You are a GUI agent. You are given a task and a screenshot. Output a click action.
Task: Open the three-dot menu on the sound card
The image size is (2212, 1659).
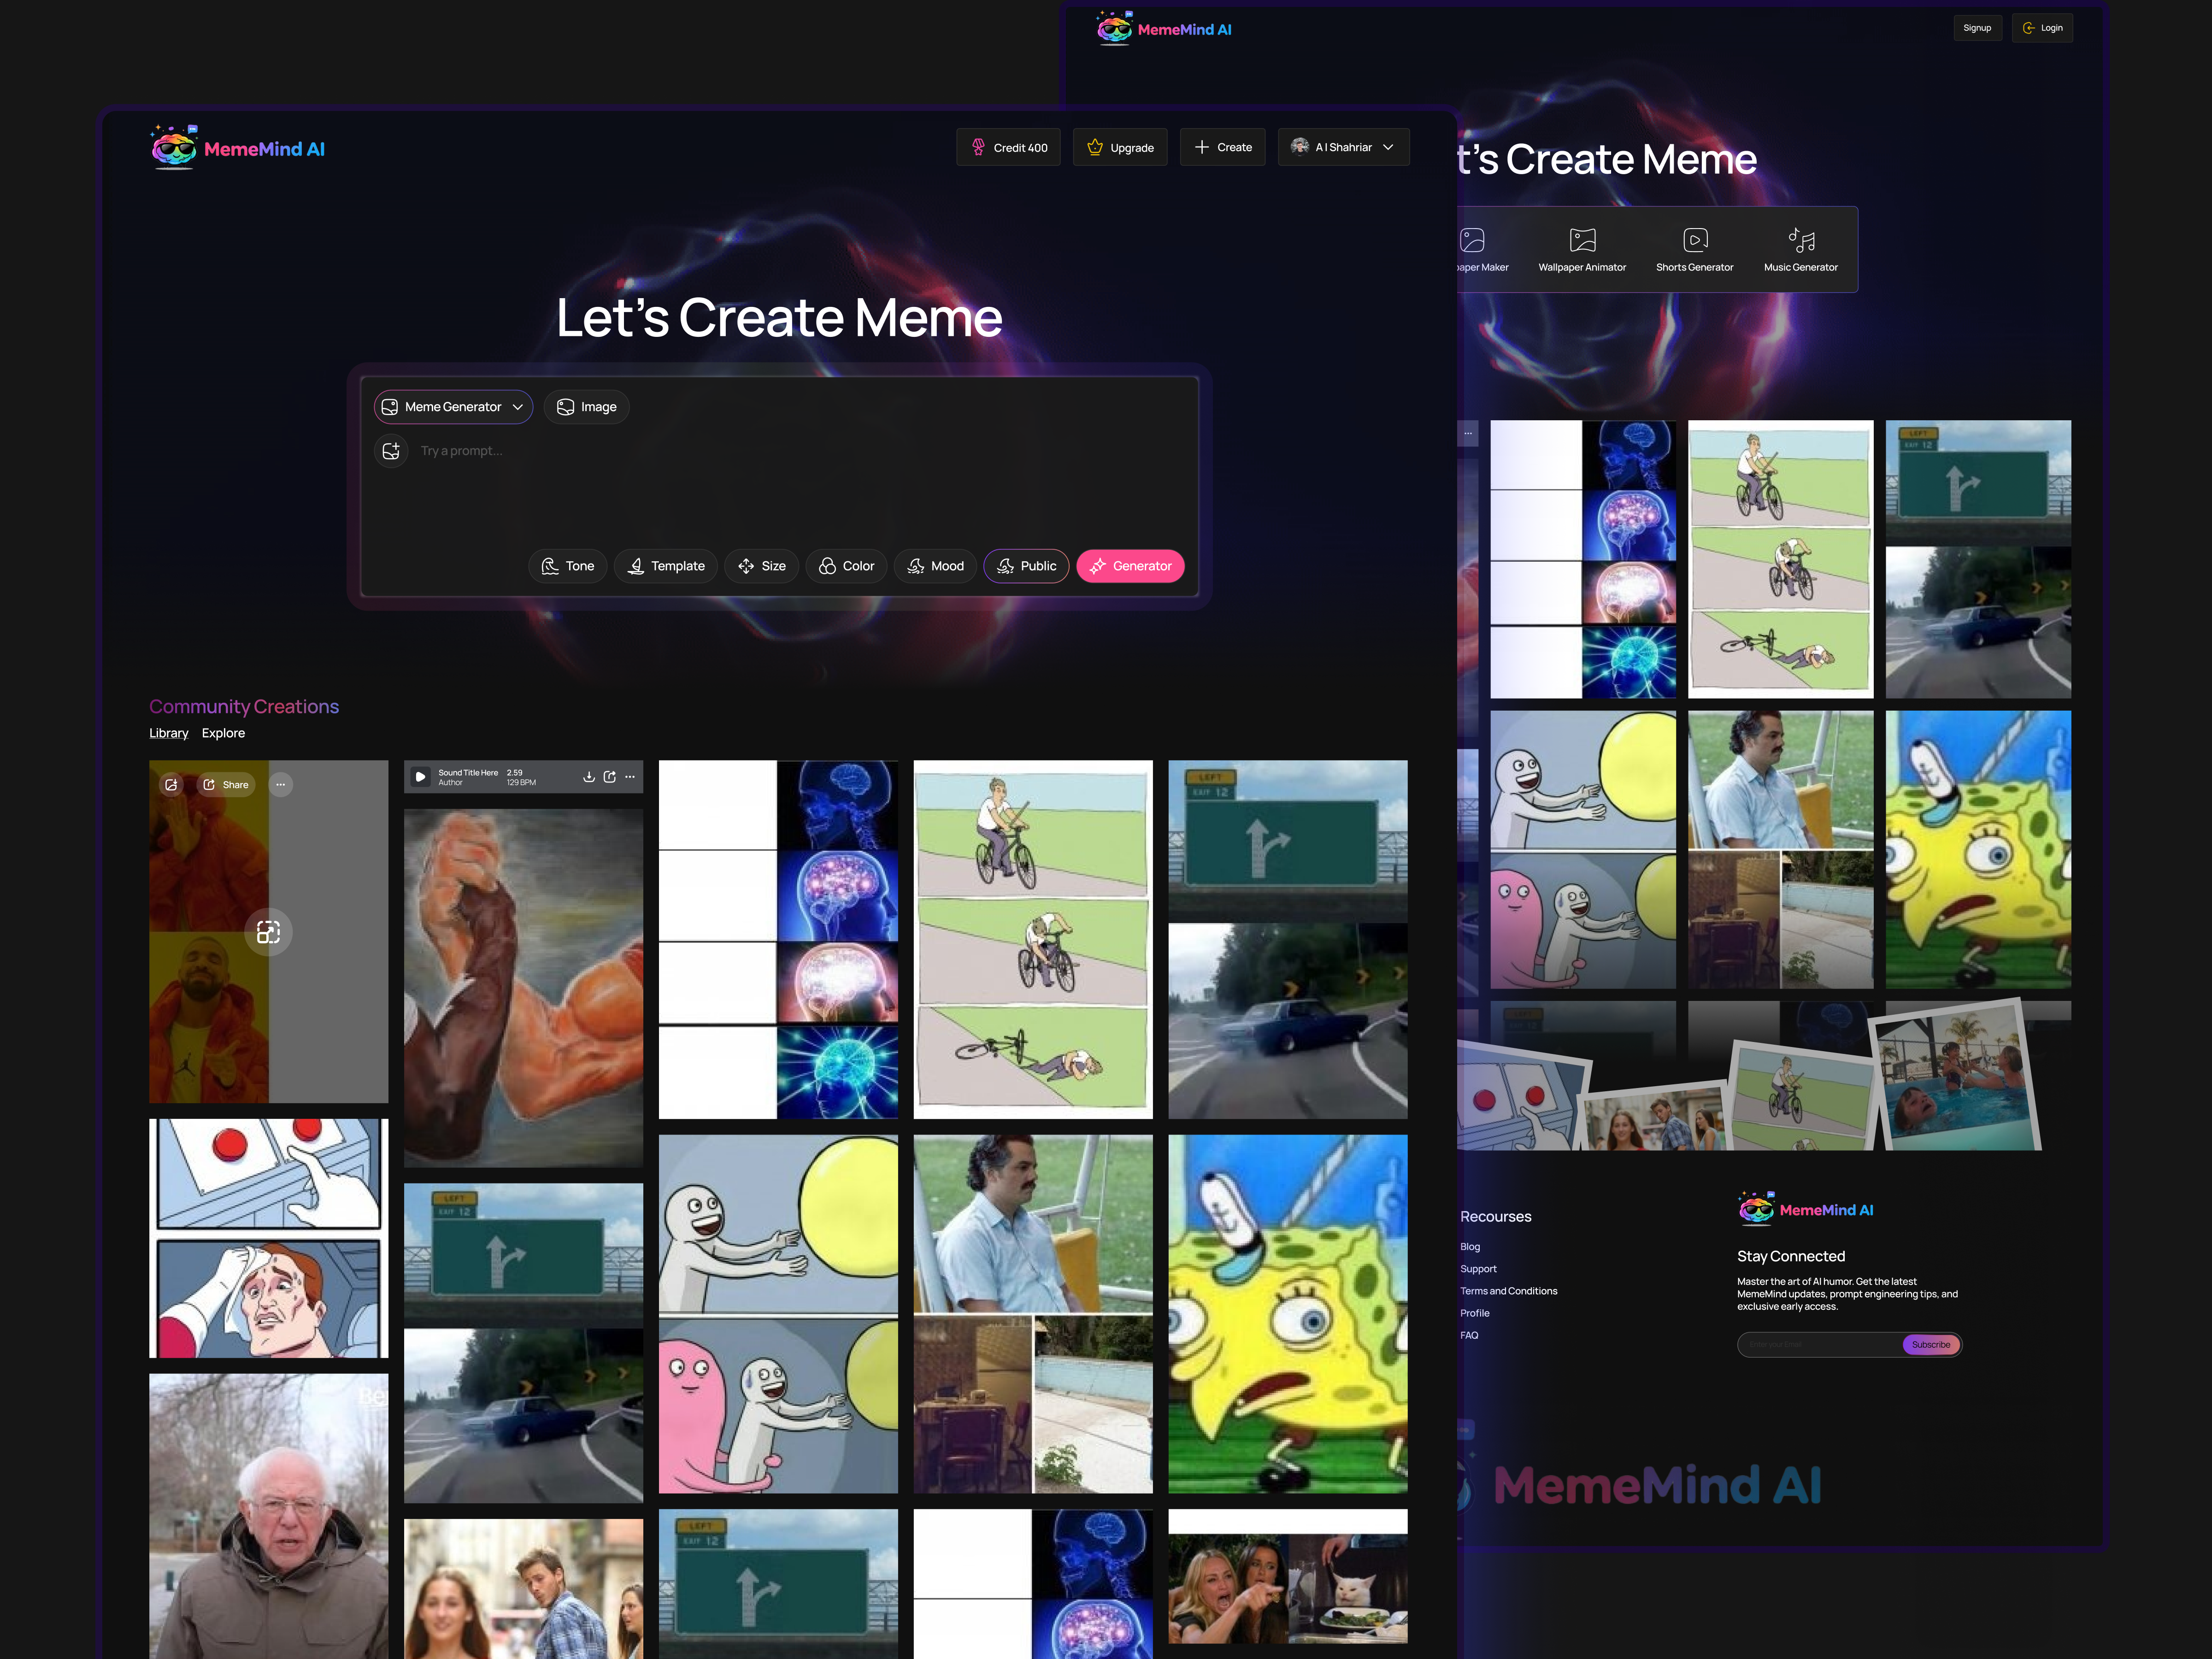coord(630,777)
